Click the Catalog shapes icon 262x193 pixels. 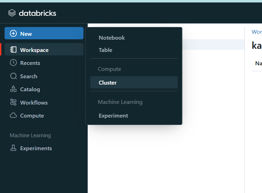[13, 89]
